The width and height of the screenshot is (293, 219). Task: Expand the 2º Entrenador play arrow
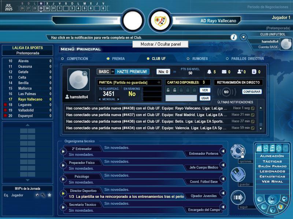63,151
